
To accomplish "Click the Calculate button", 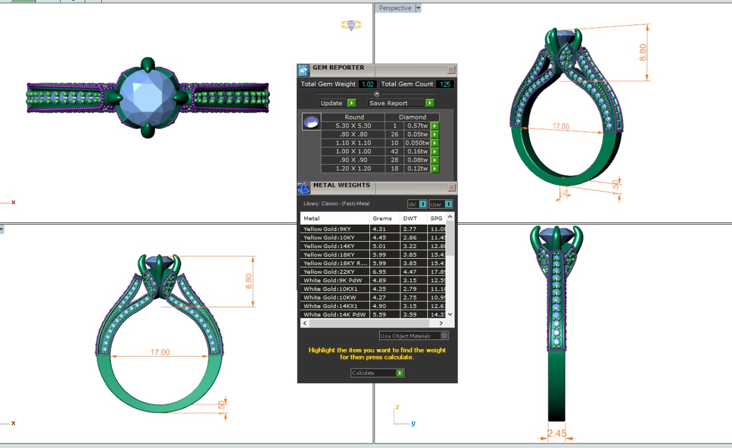I will [377, 373].
